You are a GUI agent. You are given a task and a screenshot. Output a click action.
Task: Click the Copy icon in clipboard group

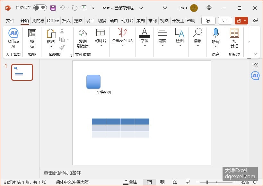pyautogui.click(x=62, y=39)
